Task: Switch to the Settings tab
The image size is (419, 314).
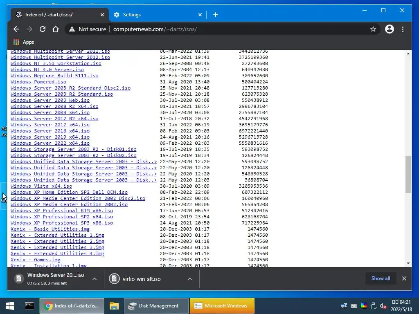Action: 158,15
